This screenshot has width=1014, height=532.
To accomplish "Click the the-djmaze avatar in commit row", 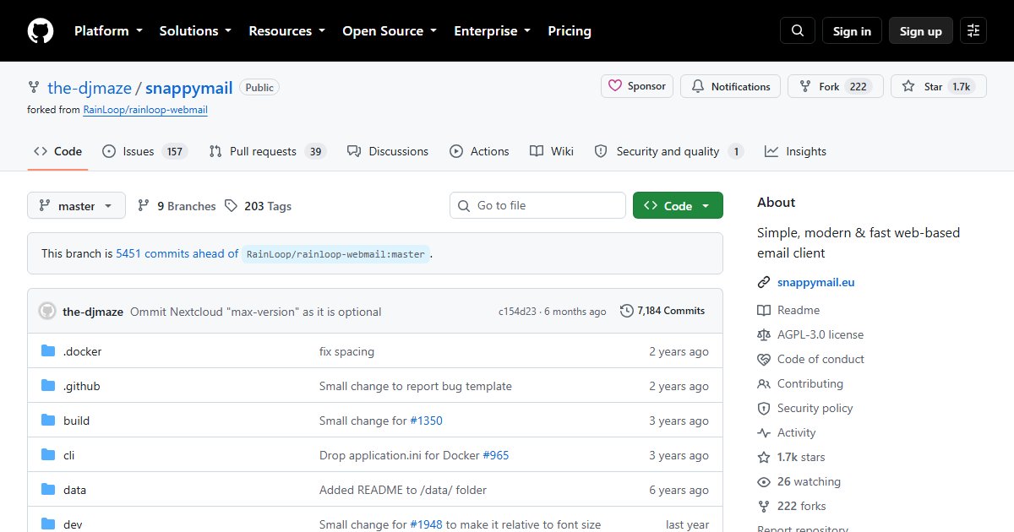I will (47, 311).
